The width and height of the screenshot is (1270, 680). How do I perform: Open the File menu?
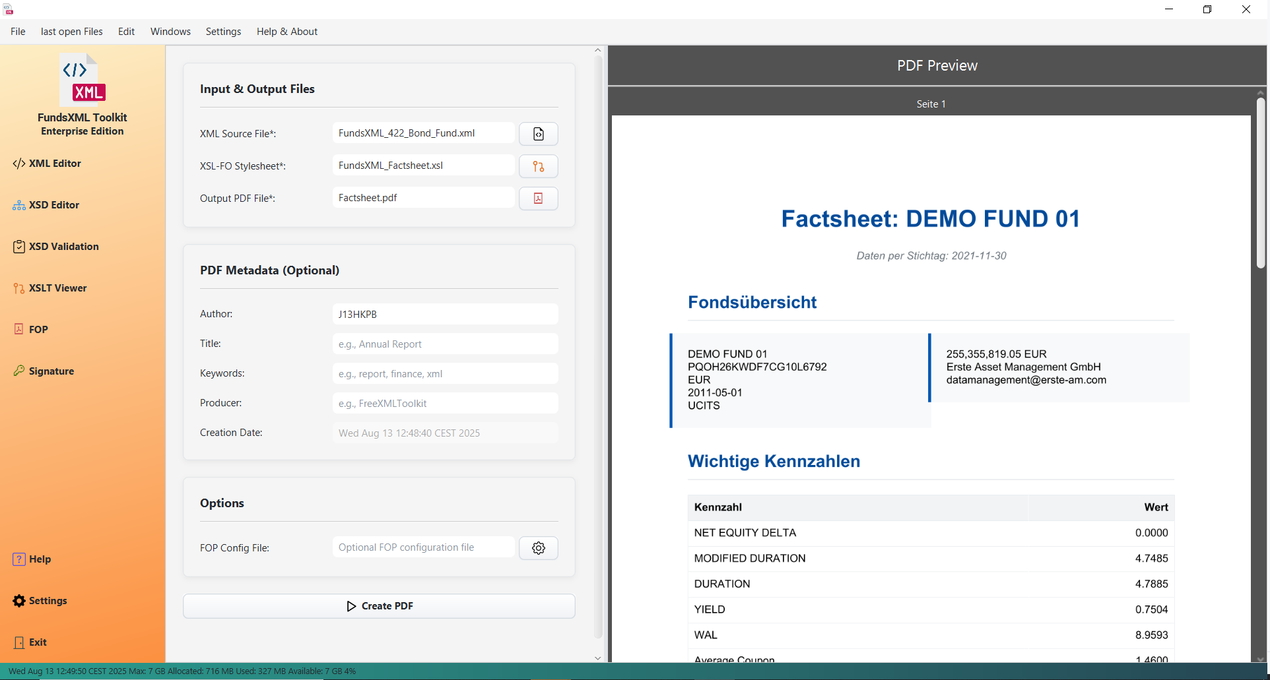(18, 32)
